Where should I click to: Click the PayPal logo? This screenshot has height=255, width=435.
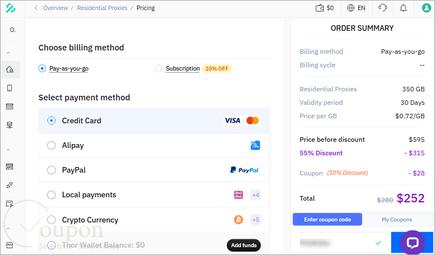pyautogui.click(x=244, y=170)
